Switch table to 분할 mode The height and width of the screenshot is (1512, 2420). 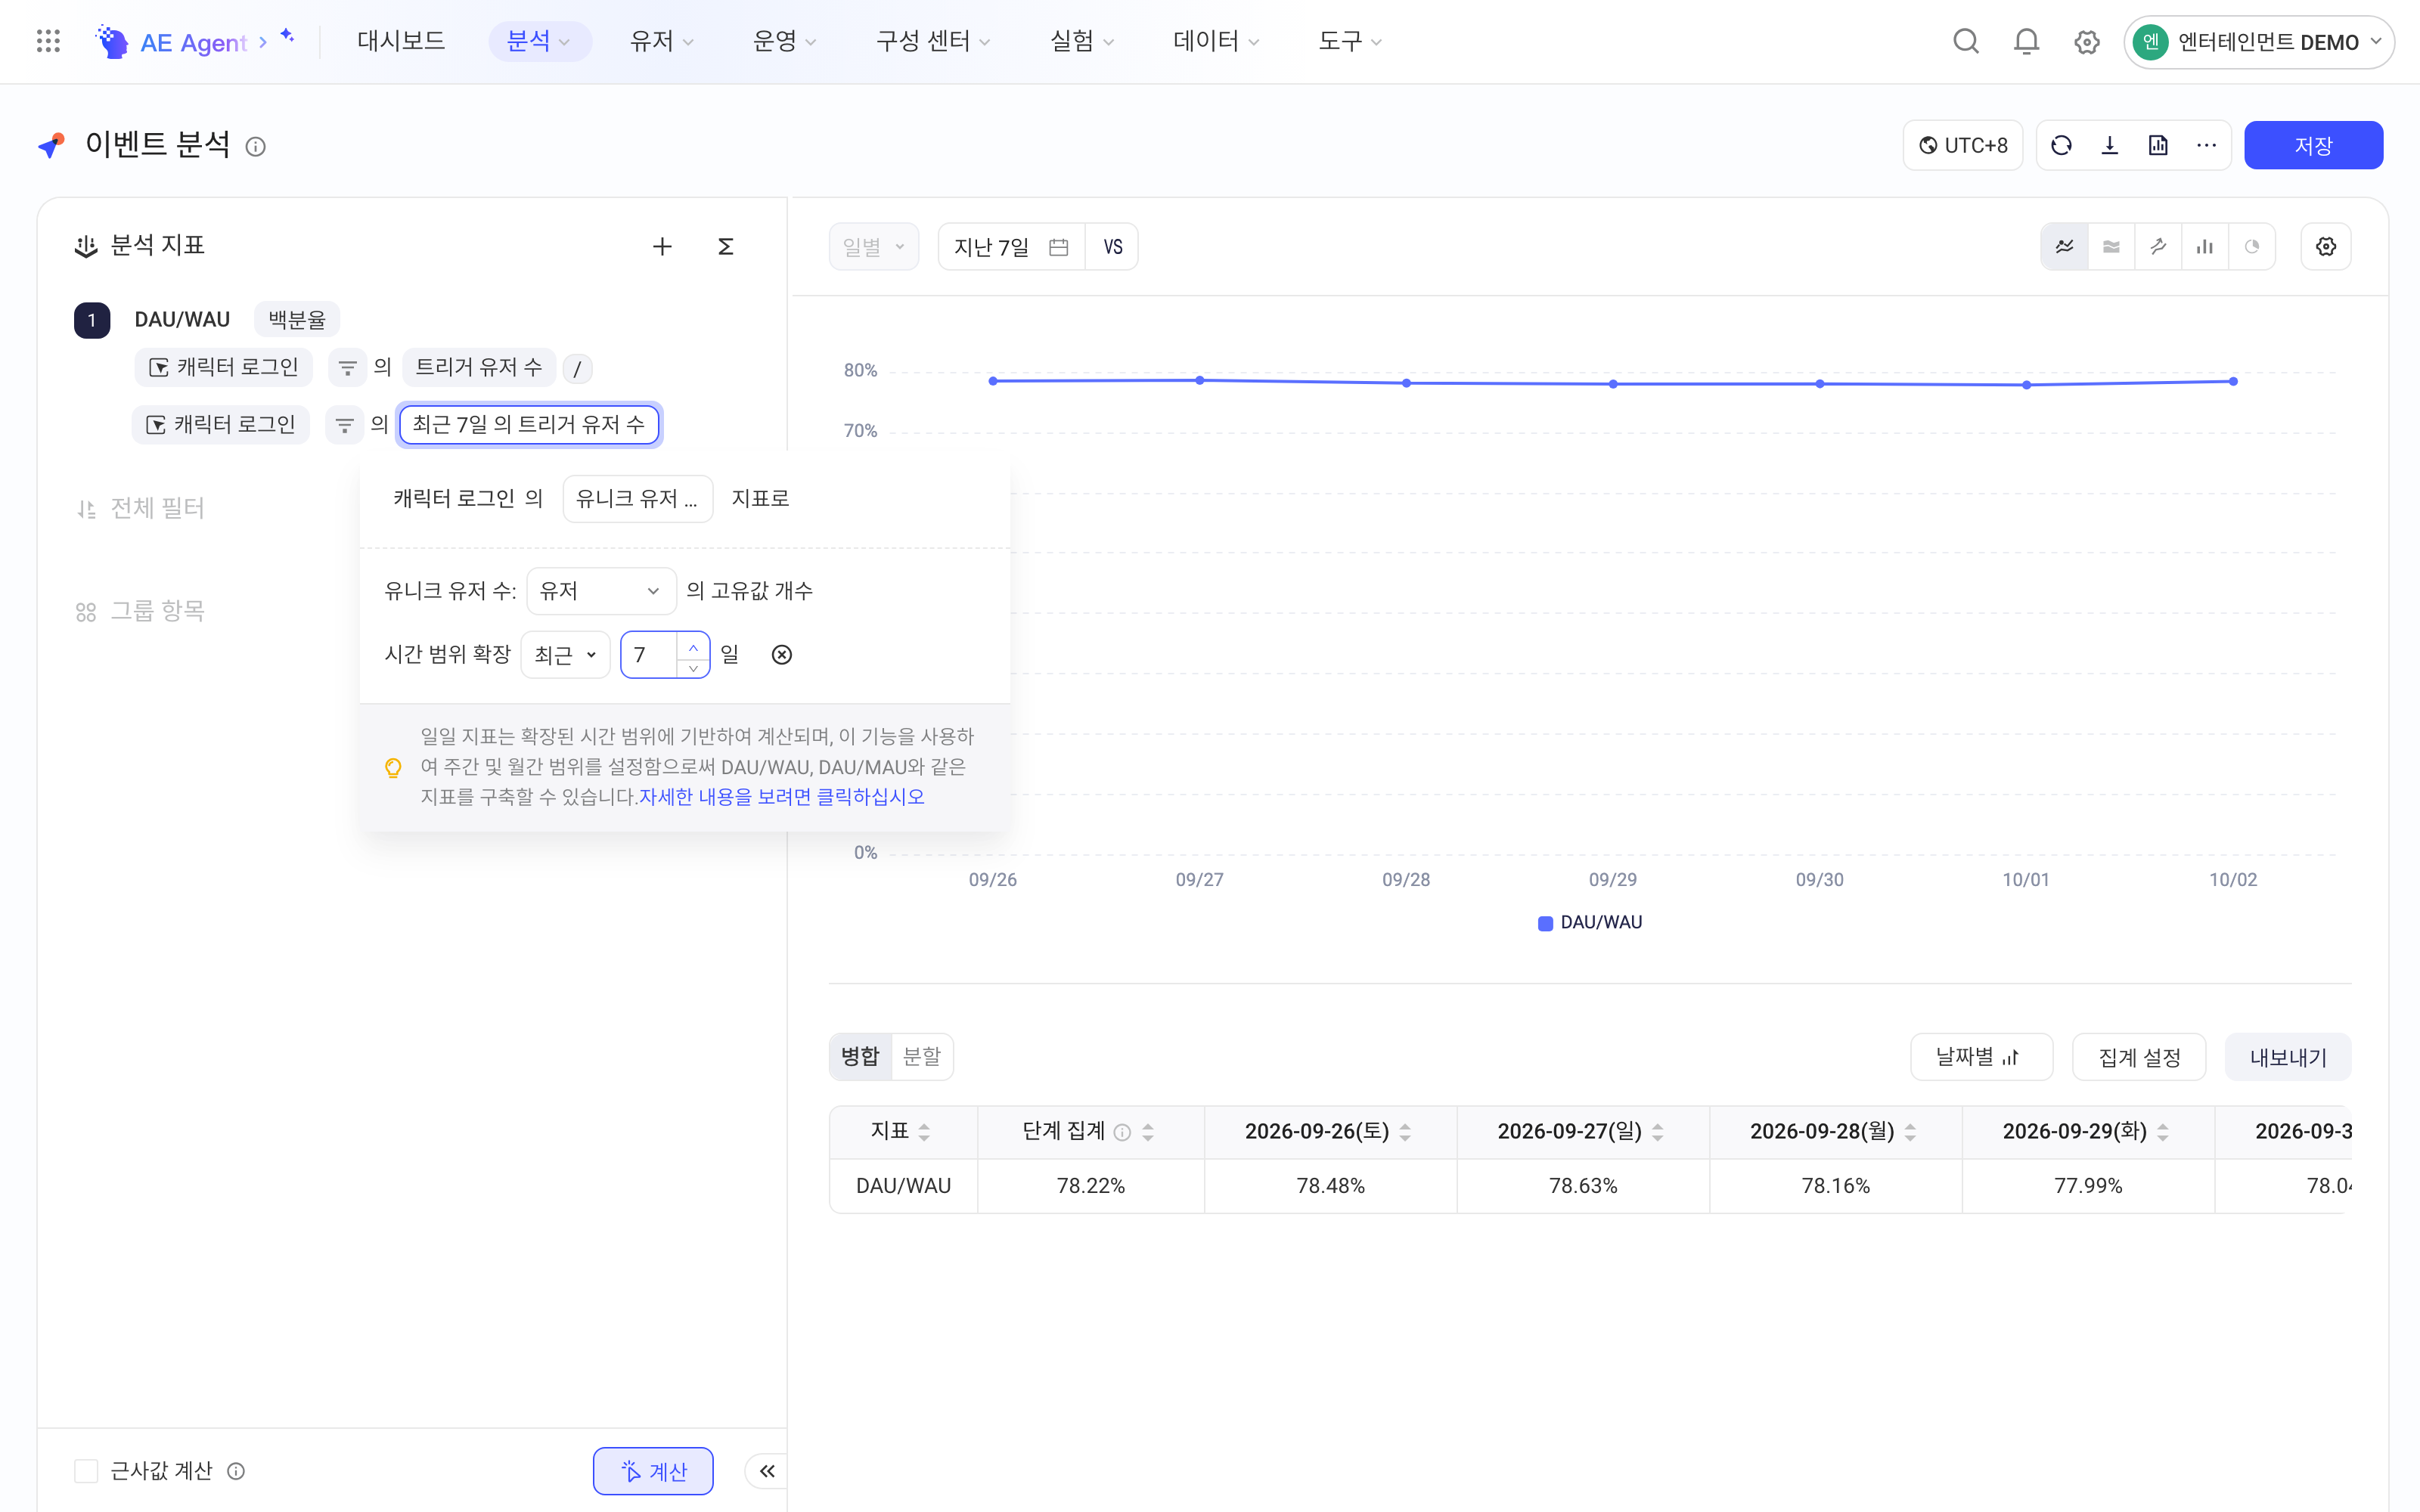click(x=921, y=1057)
